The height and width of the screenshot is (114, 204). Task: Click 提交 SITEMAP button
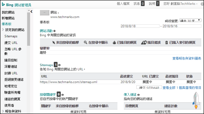tap(149, 87)
